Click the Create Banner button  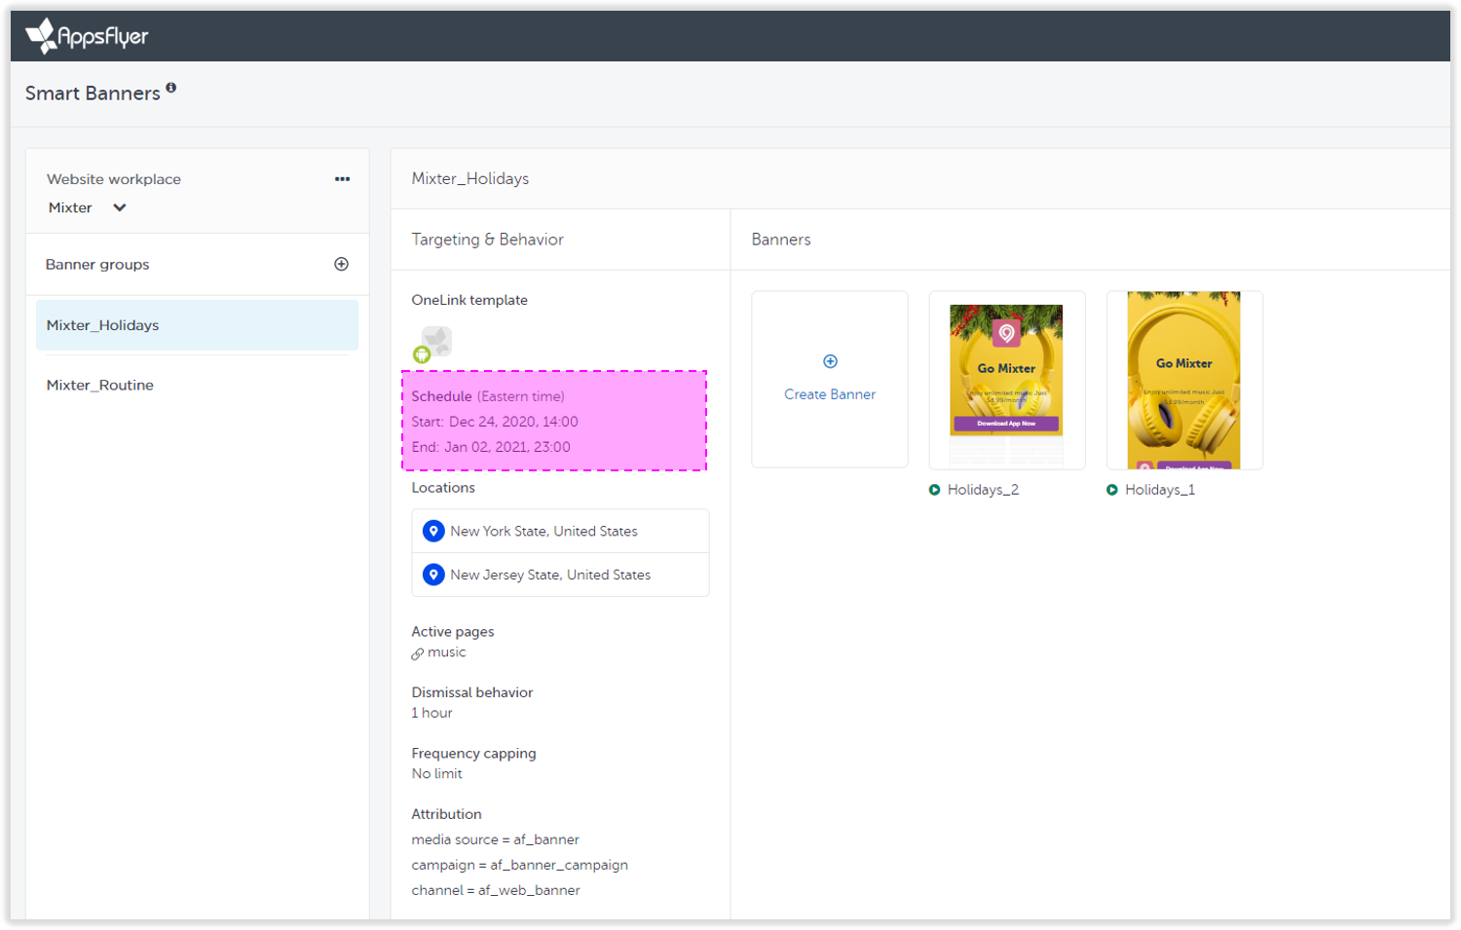point(830,379)
